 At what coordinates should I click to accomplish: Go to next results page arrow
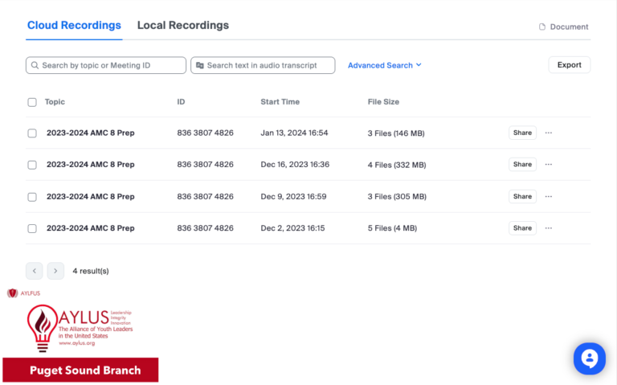(55, 271)
